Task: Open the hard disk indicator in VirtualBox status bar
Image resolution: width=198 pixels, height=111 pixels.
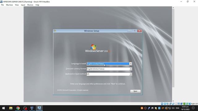Action: [162, 104]
